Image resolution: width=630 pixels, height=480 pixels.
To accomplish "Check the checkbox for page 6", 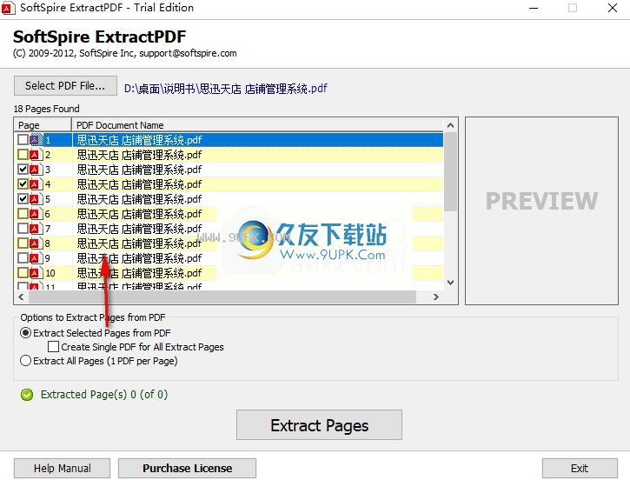I will coord(23,214).
